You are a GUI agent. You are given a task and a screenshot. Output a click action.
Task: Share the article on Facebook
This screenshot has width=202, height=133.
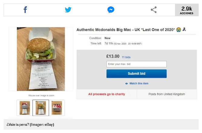point(25,10)
